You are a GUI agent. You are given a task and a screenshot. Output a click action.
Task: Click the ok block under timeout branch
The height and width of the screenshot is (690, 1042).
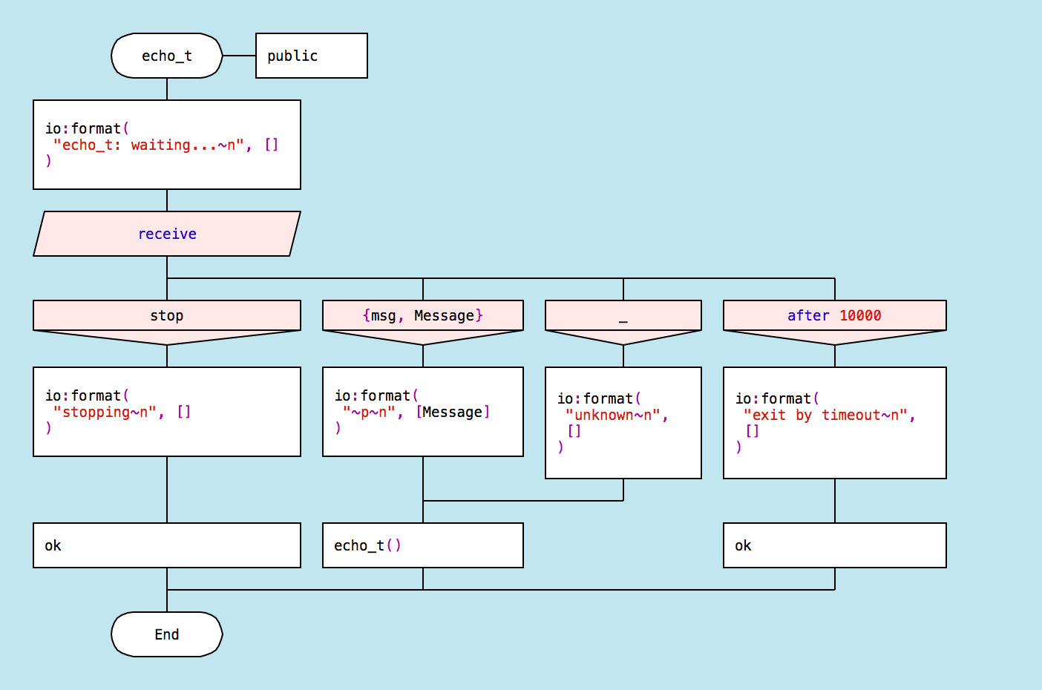(835, 545)
